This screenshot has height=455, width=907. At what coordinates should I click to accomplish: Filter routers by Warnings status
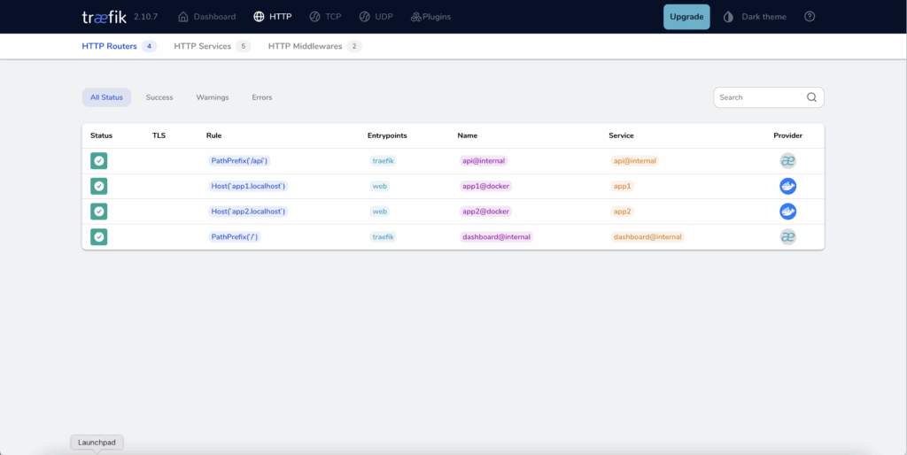[x=213, y=97]
